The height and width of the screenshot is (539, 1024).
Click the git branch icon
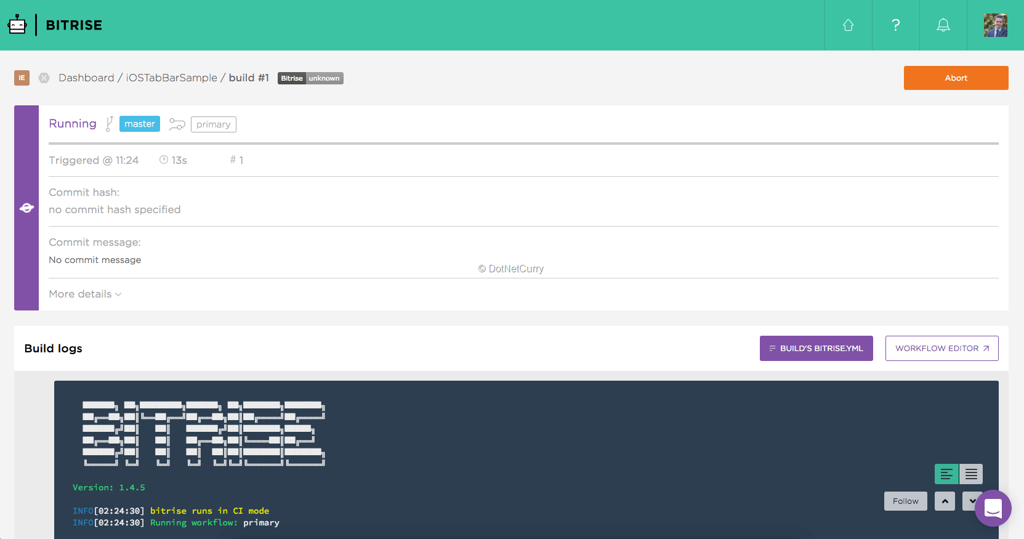109,124
